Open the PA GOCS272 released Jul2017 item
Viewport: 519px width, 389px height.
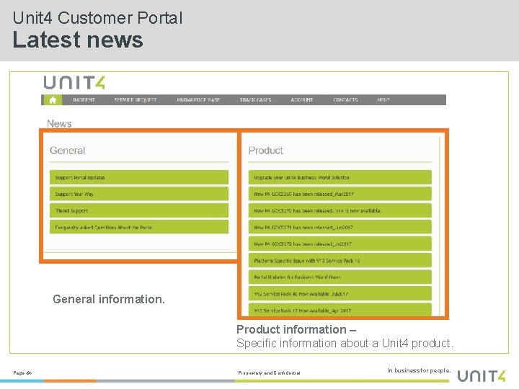(x=340, y=243)
